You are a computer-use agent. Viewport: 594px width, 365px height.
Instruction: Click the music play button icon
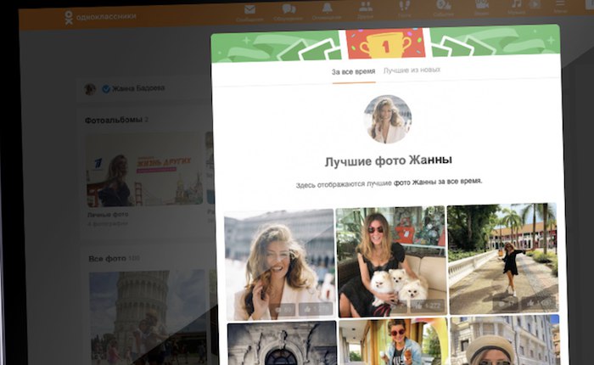(535, 4)
